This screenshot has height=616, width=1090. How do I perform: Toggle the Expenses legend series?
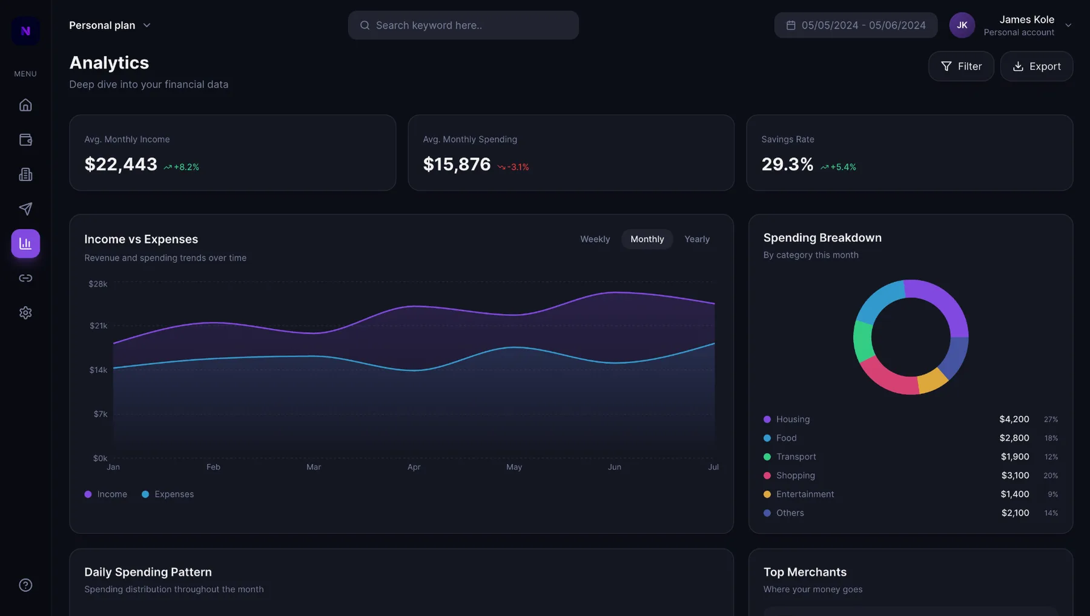168,494
